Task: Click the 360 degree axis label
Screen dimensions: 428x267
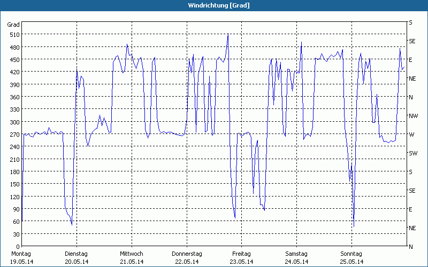Action: tap(13, 97)
